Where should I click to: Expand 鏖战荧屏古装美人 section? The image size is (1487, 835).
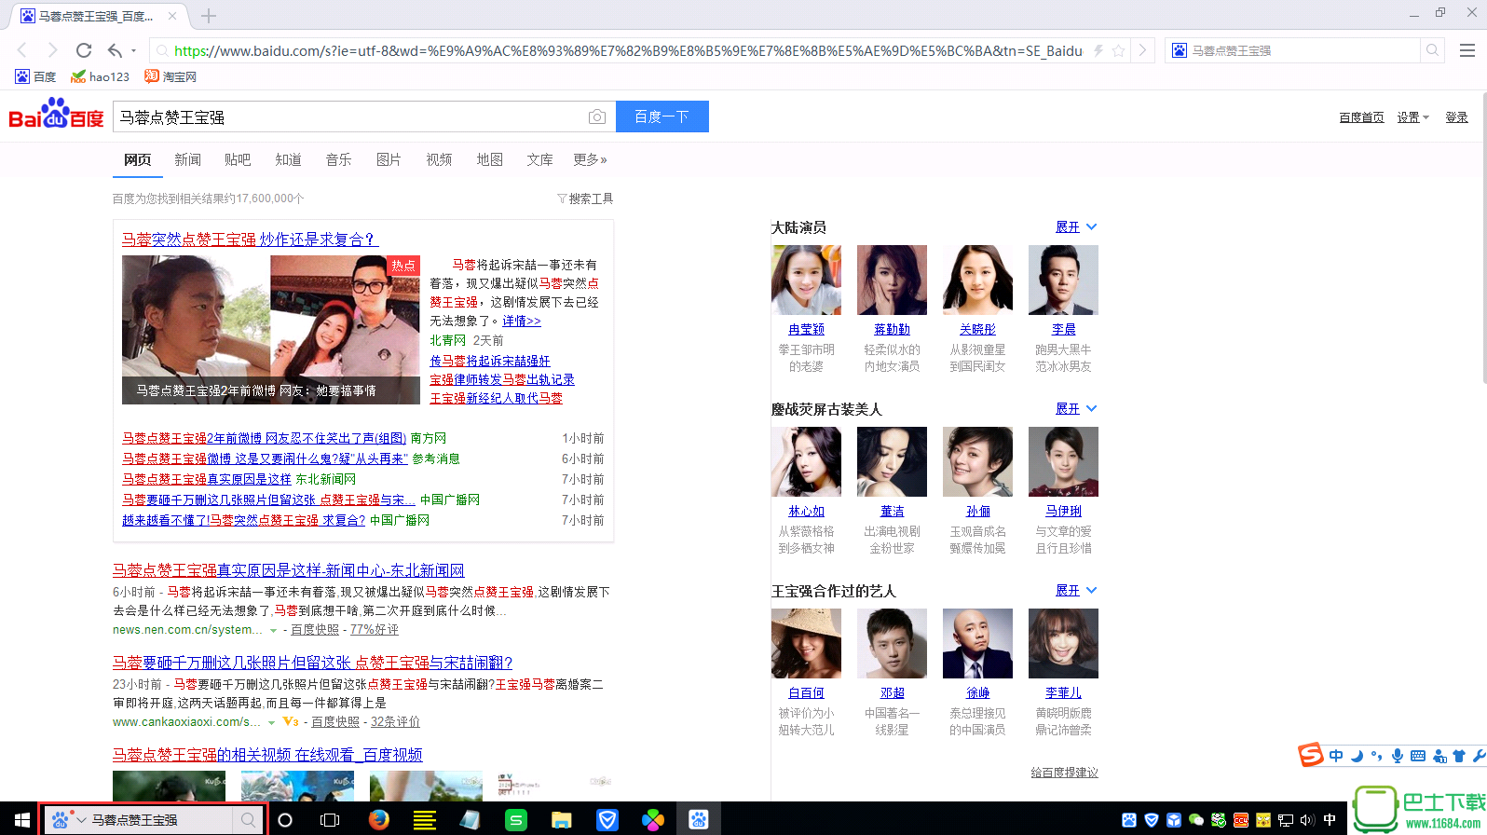pos(1076,409)
